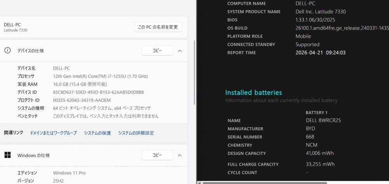
Task: Click the device specifications info icon
Action: point(8,51)
